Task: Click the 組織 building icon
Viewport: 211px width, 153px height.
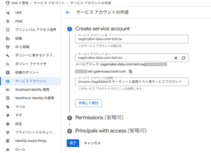Action: 8,39
